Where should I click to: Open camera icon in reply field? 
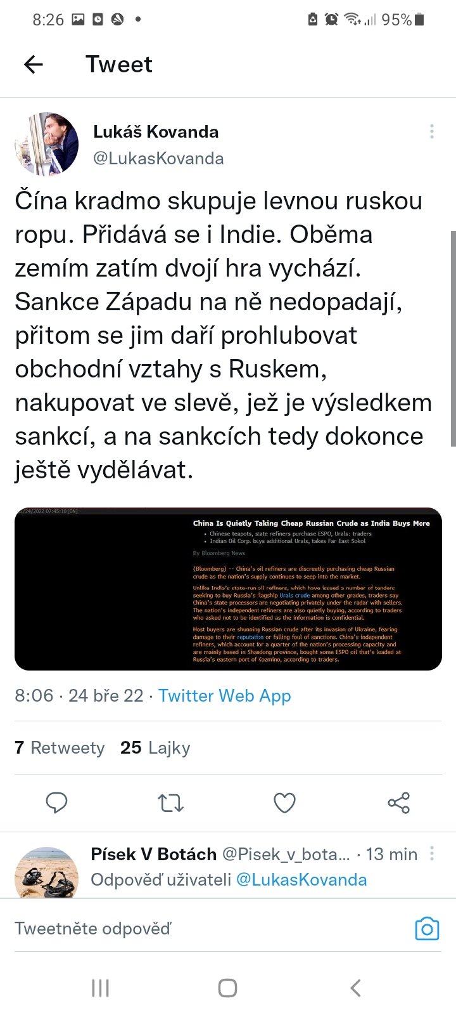pyautogui.click(x=427, y=929)
